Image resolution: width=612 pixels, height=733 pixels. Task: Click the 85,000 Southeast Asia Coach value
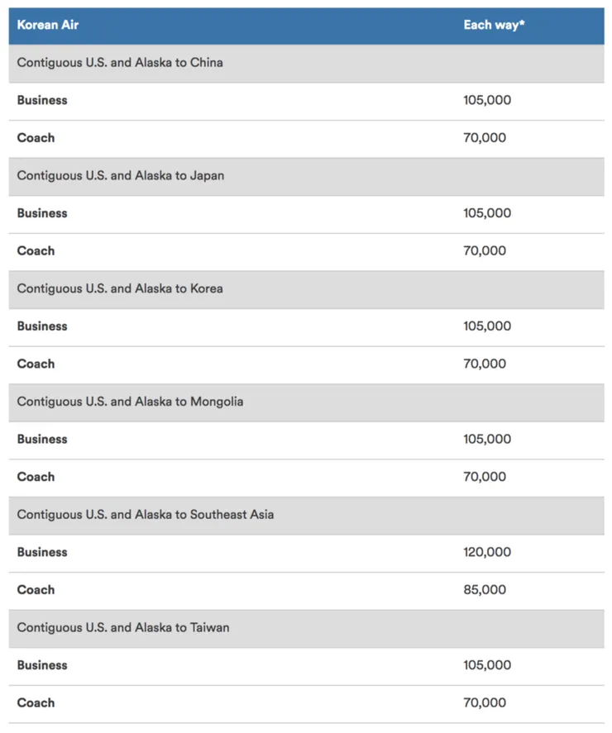coord(485,590)
